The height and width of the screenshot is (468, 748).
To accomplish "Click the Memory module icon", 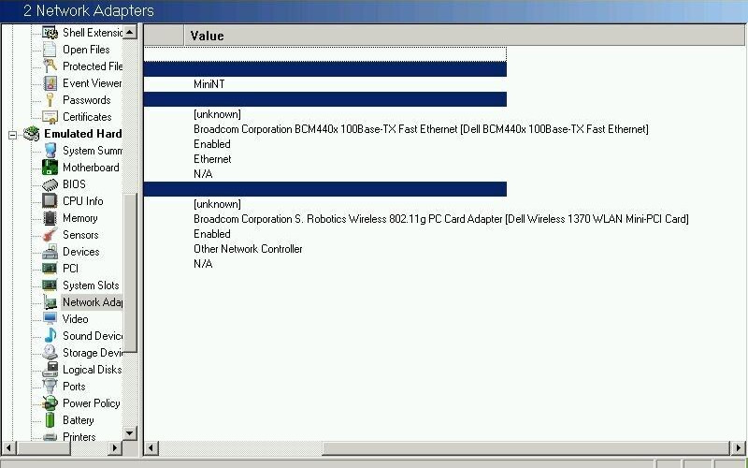I will click(50, 218).
